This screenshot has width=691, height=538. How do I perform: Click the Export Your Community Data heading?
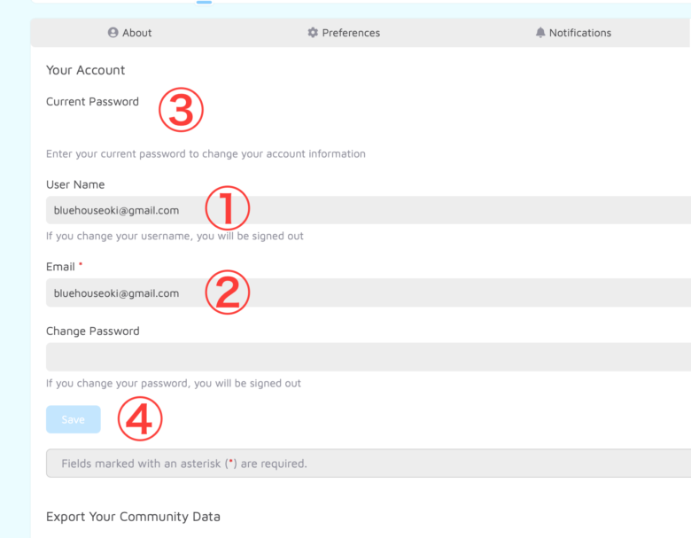(133, 517)
